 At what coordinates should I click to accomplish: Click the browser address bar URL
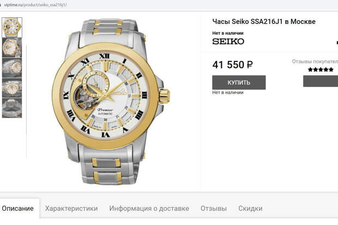pos(35,5)
